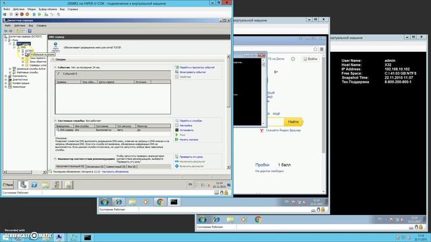The image size is (431, 242).
Task: Click the orange Save VM state icon
Action: coord(27,14)
